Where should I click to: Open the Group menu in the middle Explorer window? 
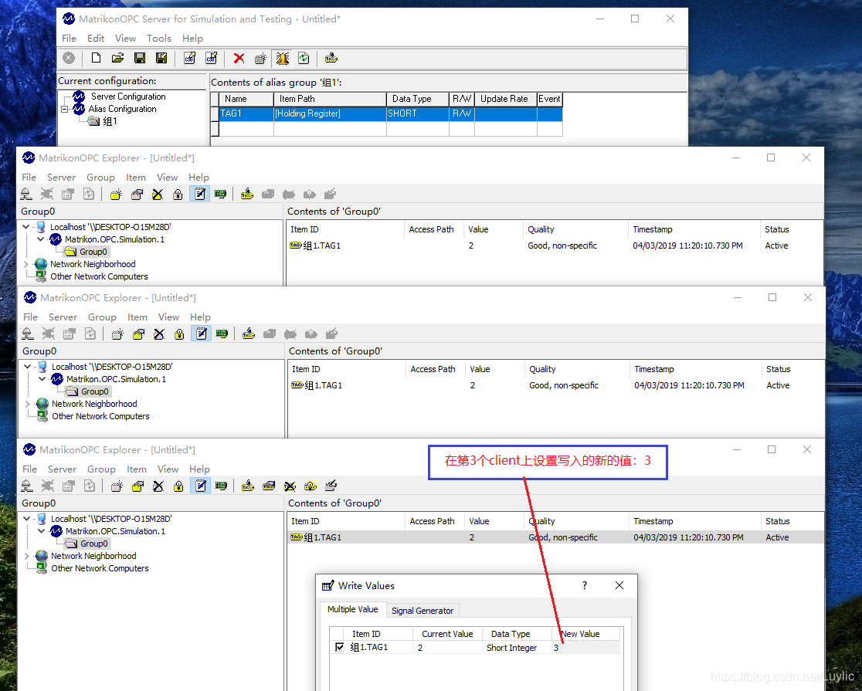pyautogui.click(x=102, y=317)
